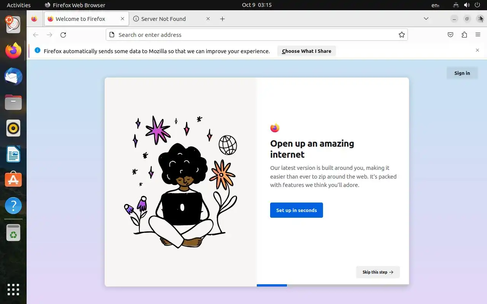Close the Welcome to Firefox tab

tap(123, 19)
